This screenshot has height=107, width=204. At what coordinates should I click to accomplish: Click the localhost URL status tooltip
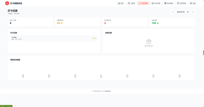[6, 106]
